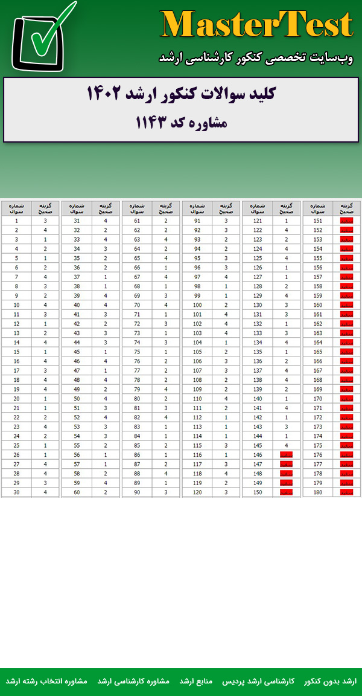Click the question number 121 cell
The image size is (362, 696).
pyautogui.click(x=258, y=221)
